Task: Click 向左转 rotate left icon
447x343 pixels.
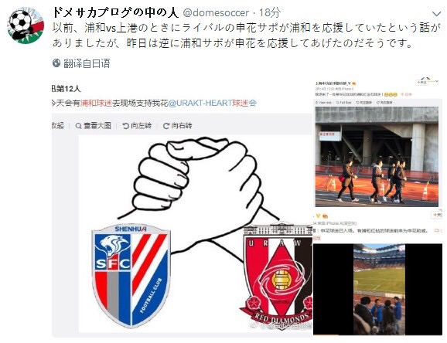Action: 126,126
